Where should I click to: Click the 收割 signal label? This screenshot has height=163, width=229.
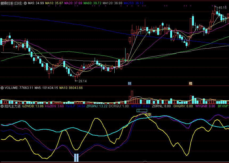(148, 115)
